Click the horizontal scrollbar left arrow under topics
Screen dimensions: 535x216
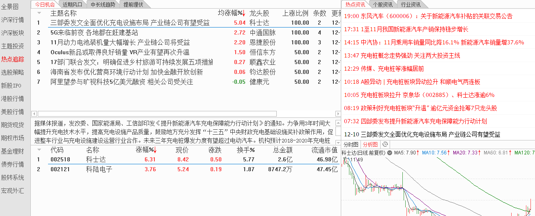(x=34, y=114)
